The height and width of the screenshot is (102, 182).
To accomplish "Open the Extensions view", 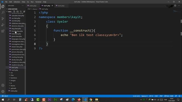I will tap(3, 31).
